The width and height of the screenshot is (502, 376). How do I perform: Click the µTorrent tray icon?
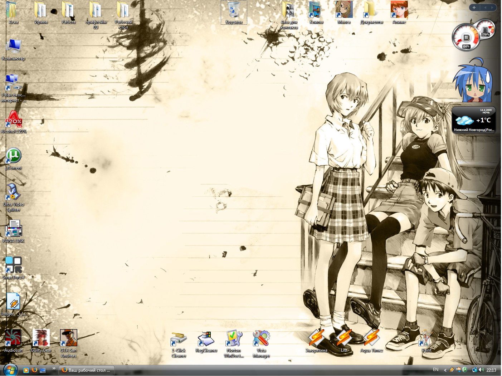tap(464, 370)
